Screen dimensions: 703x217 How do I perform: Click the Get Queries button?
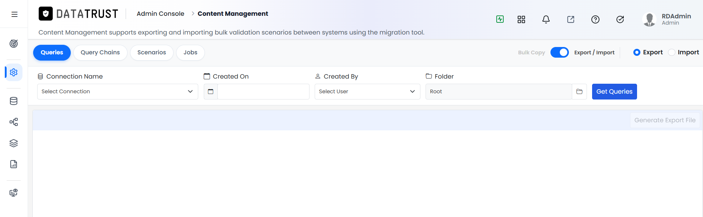pyautogui.click(x=614, y=91)
